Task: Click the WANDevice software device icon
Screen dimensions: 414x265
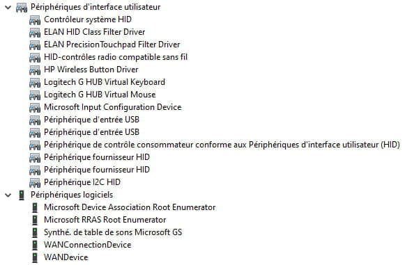Action: coord(35,257)
